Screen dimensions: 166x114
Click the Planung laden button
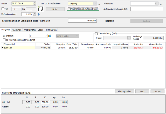pyautogui.click(x=125, y=92)
